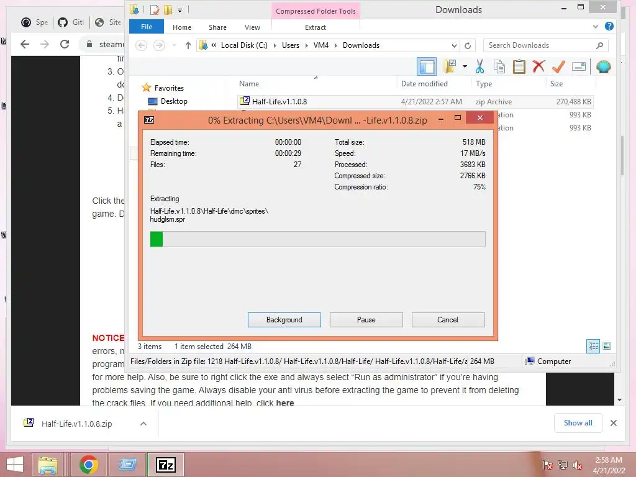The height and width of the screenshot is (477, 636).
Task: Click the Cut scissors icon in Explorer toolbar
Action: click(479, 66)
